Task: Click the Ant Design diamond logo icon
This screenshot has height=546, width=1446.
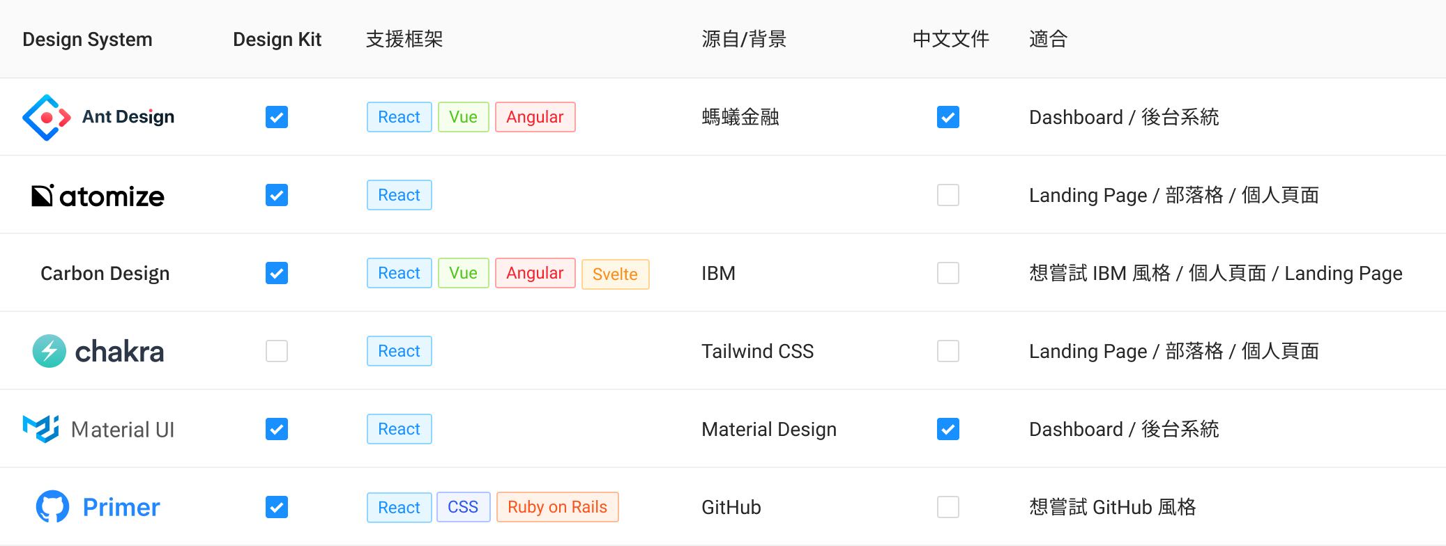Action: 47,118
